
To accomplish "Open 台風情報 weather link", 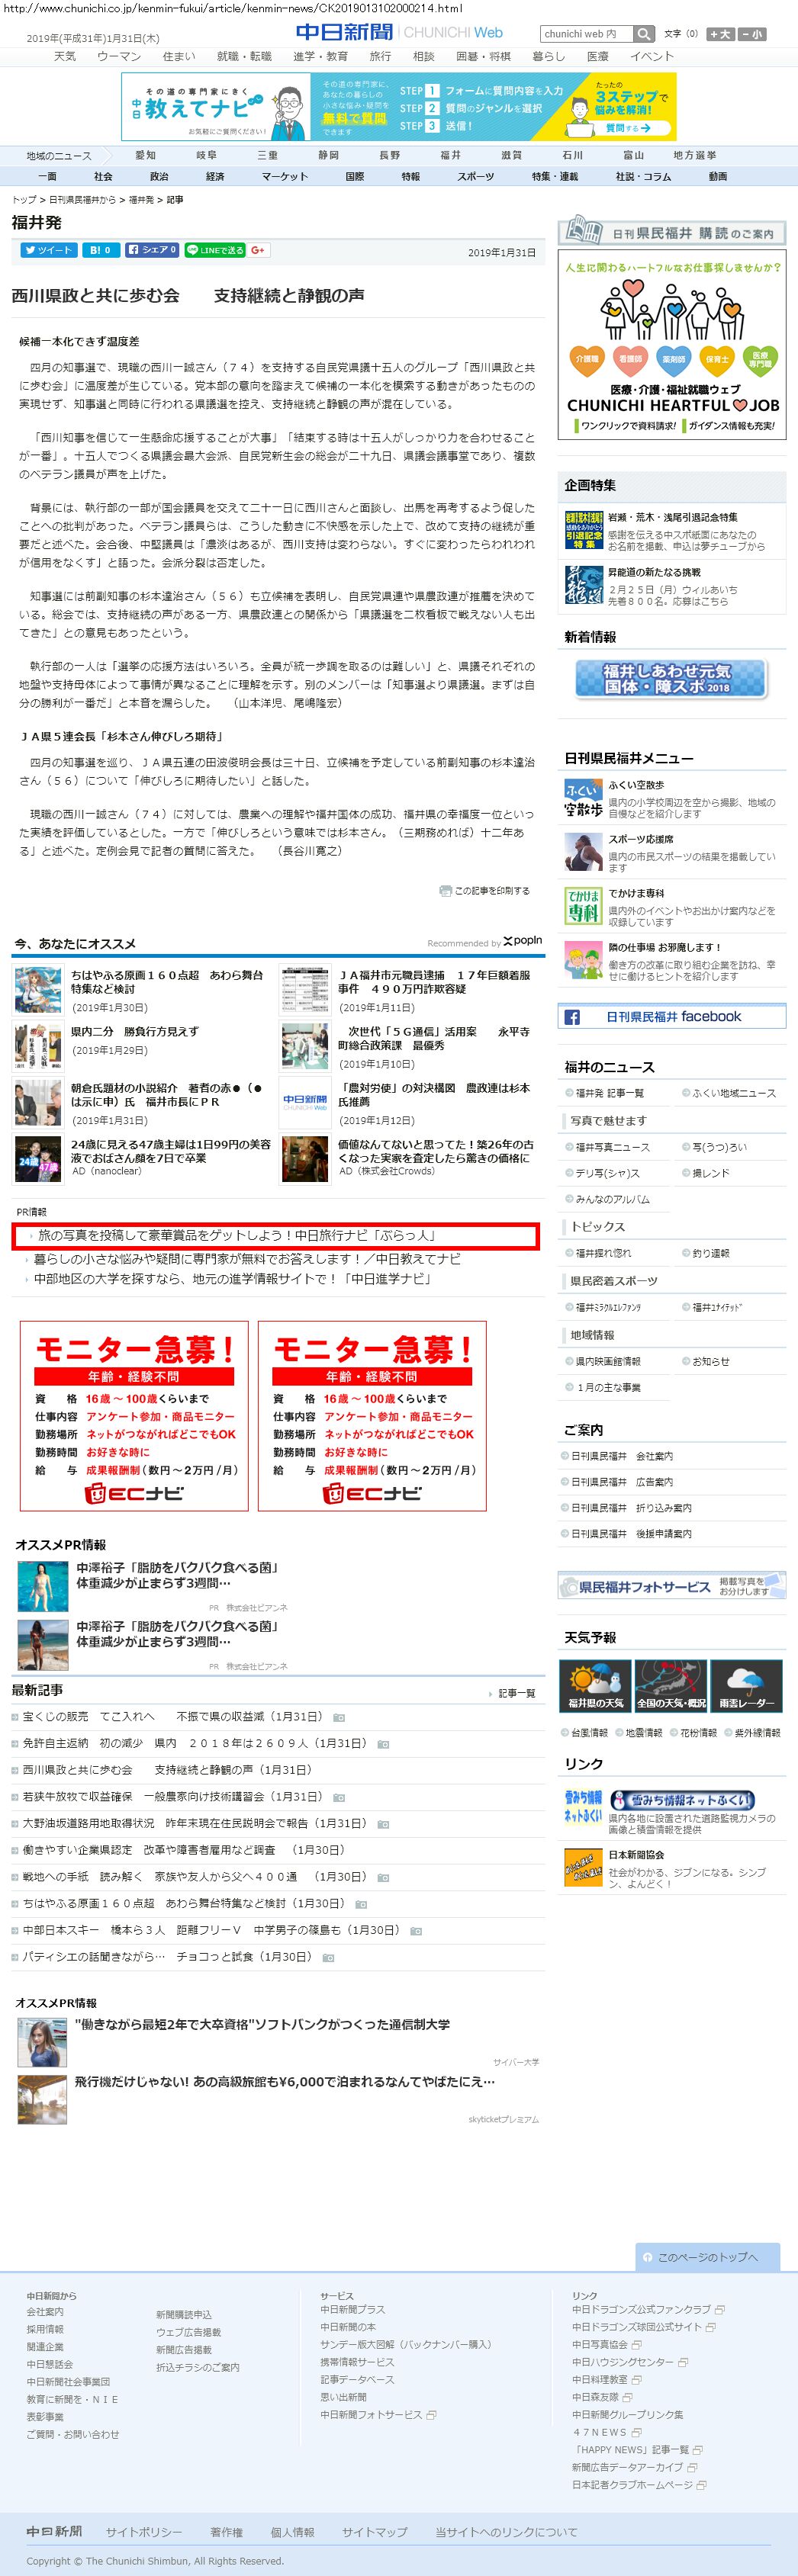I will 589,1732.
